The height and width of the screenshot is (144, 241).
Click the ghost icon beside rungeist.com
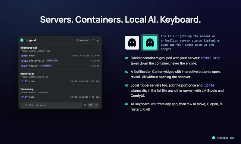point(214,138)
